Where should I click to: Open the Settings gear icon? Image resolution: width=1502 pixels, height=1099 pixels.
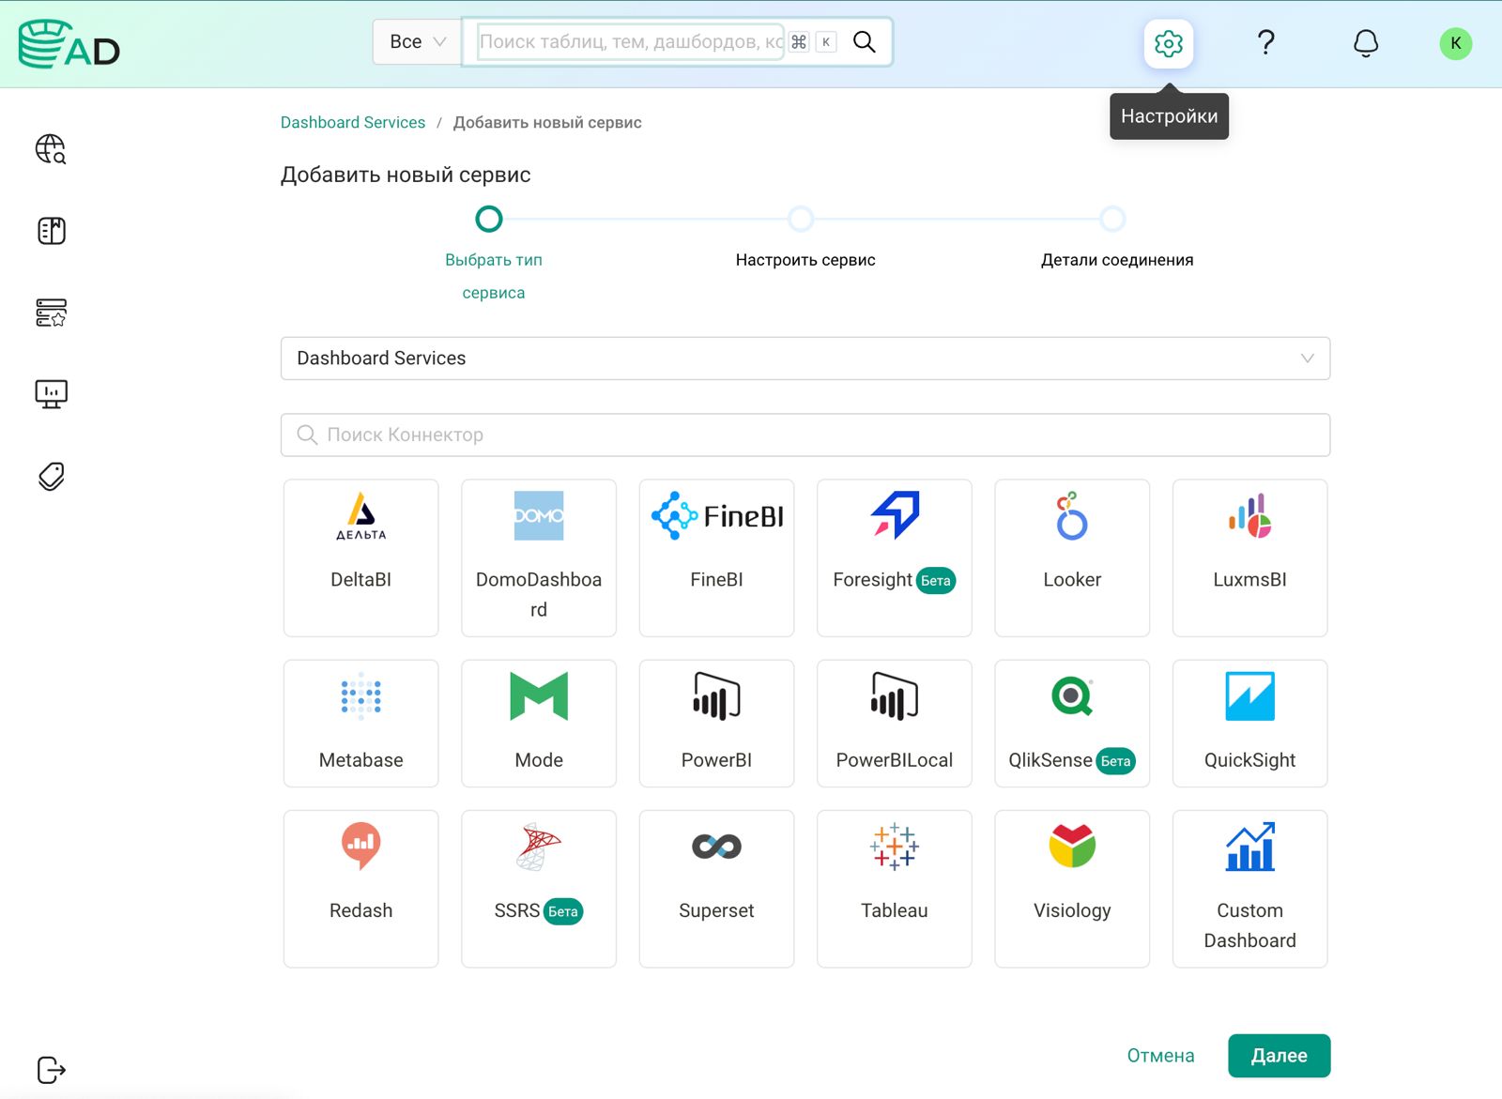[1168, 43]
